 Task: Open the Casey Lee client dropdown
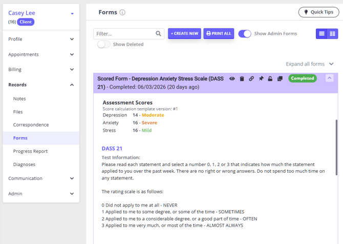(x=72, y=14)
